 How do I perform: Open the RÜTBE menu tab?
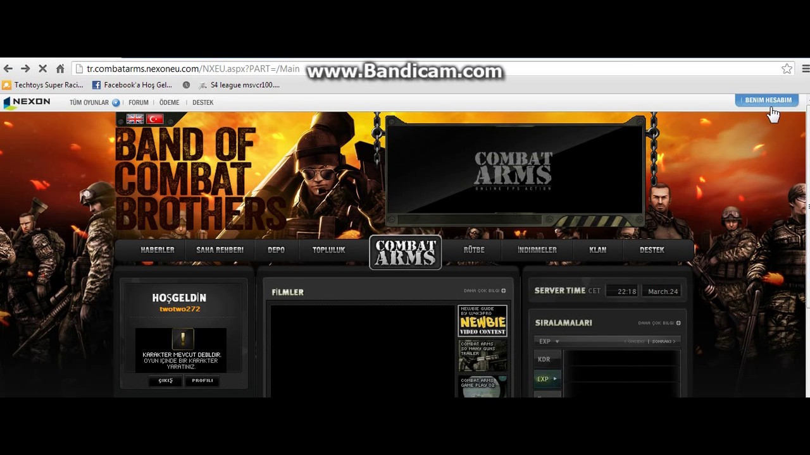point(474,250)
